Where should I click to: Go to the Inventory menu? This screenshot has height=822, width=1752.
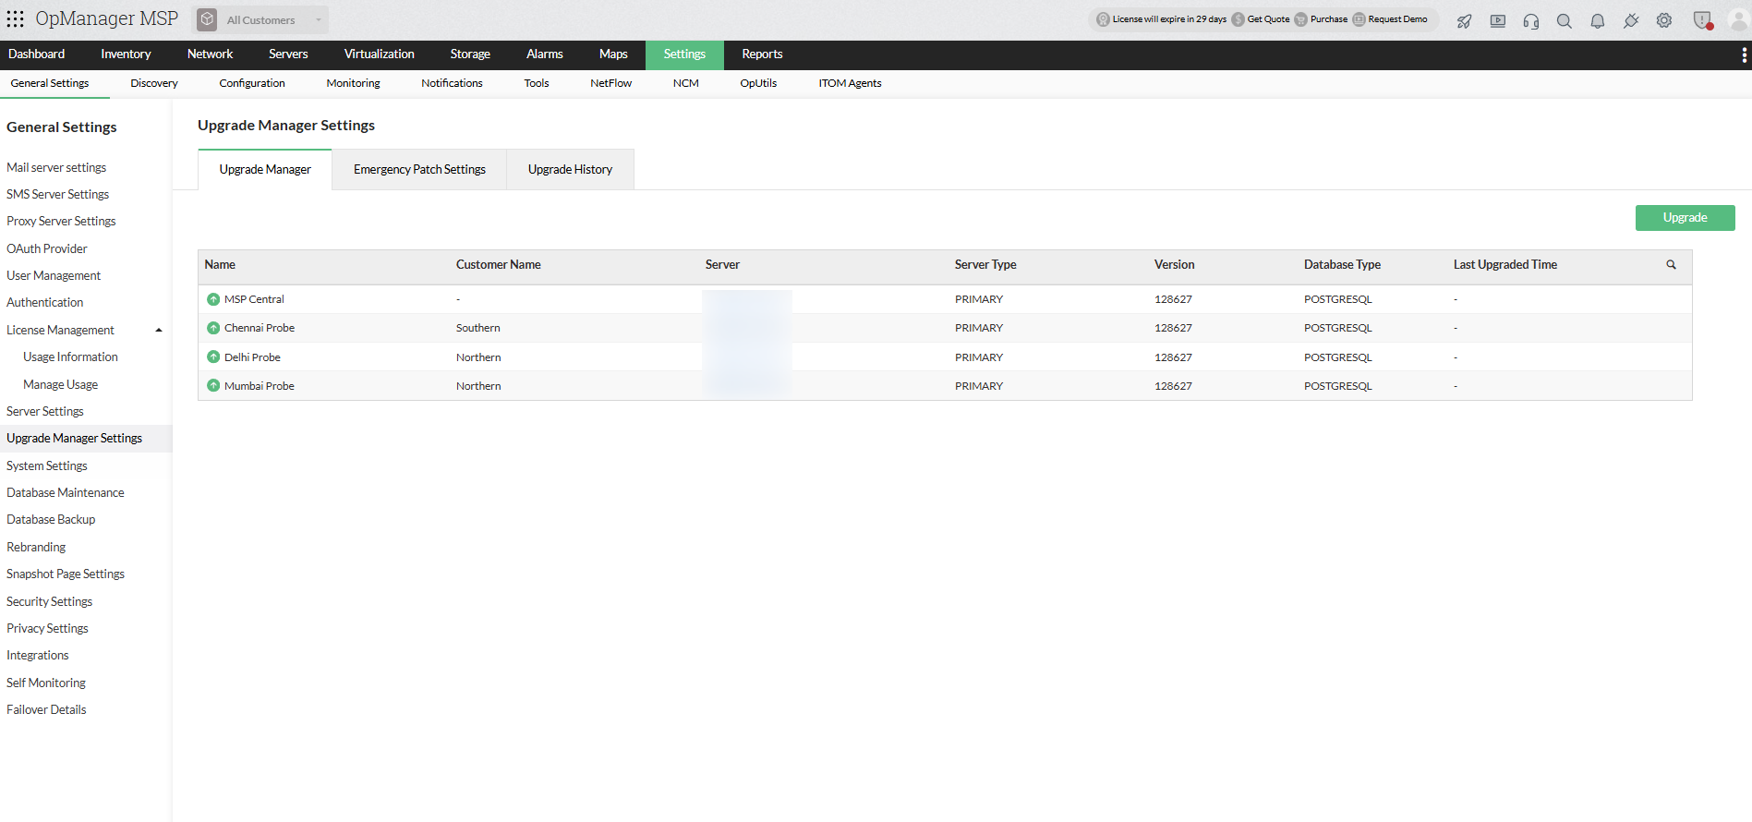click(126, 54)
